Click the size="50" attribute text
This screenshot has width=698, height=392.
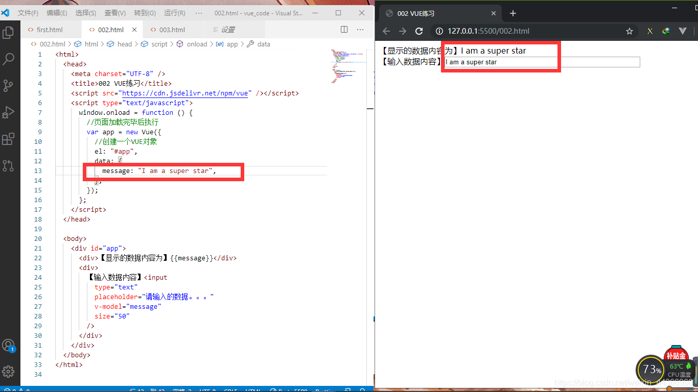click(x=112, y=316)
